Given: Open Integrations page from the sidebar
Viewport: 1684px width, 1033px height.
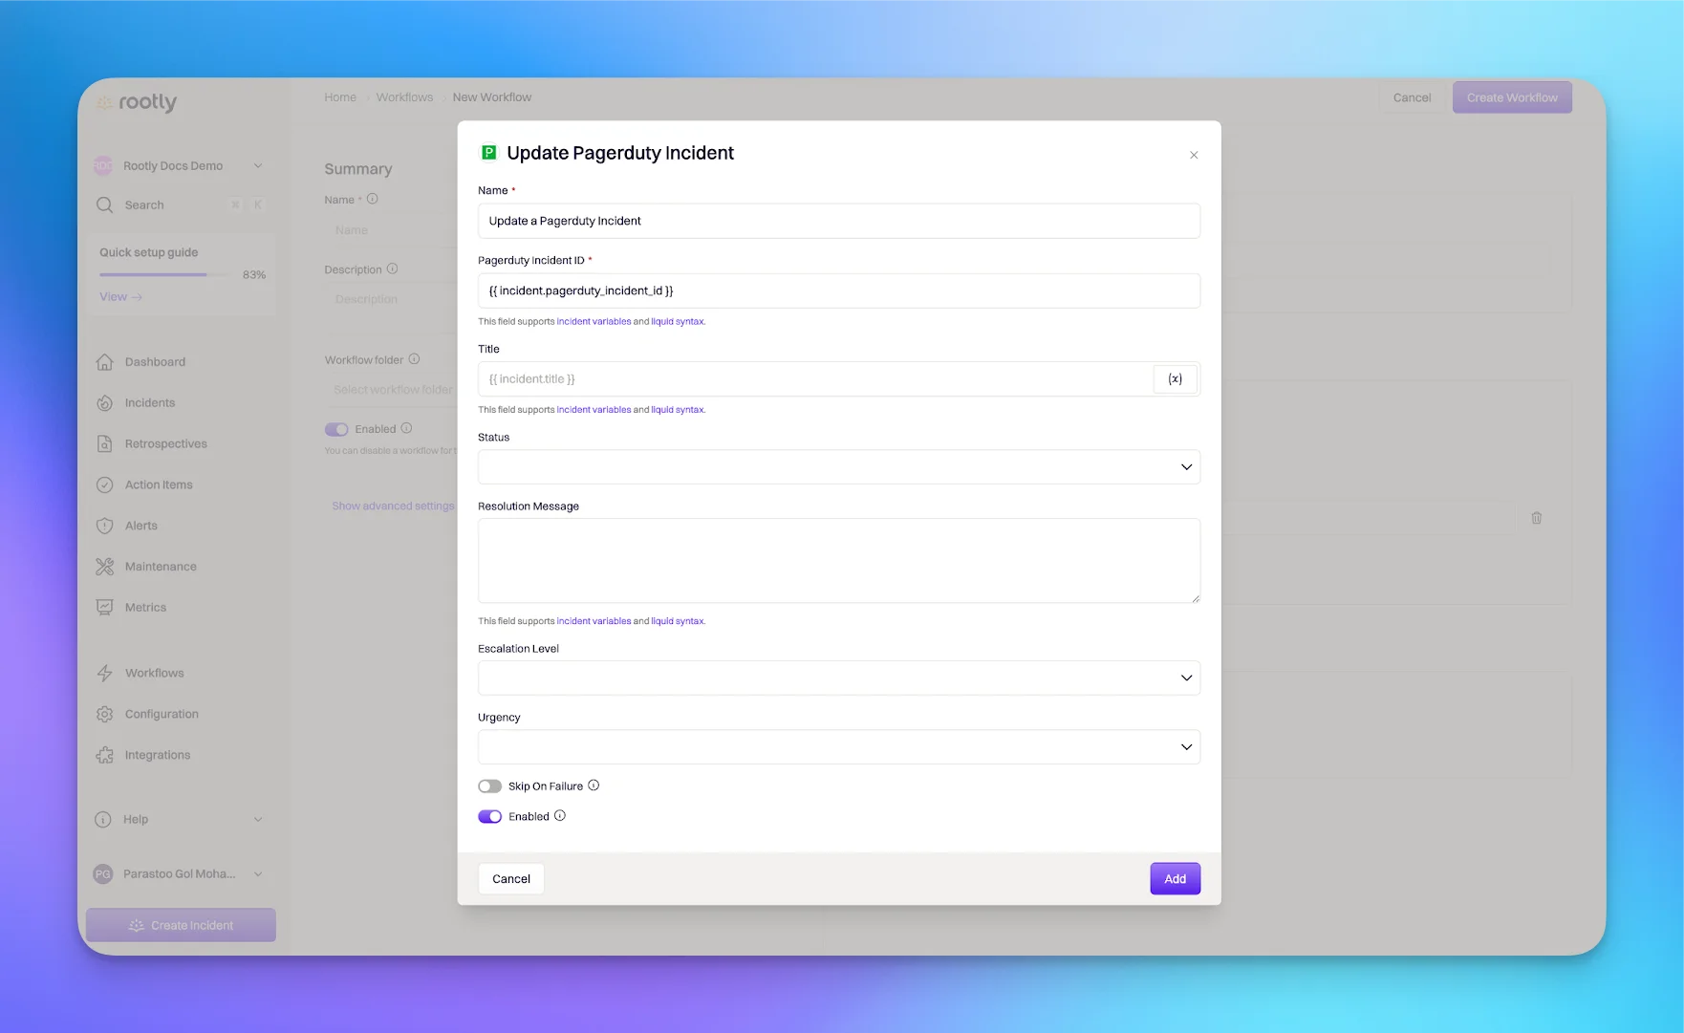Looking at the screenshot, I should (x=158, y=756).
